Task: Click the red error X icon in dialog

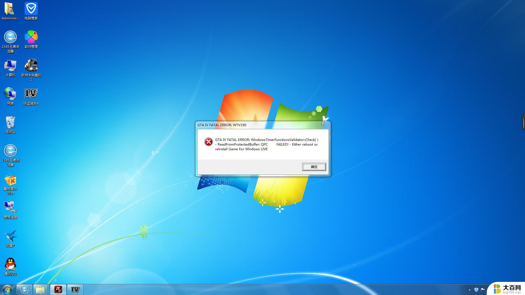Action: [208, 142]
